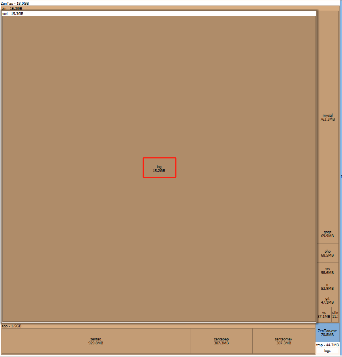The height and width of the screenshot is (357, 342).
Task: Select the blue ZenTao.exe 70.8MB file block
Action: tap(327, 332)
